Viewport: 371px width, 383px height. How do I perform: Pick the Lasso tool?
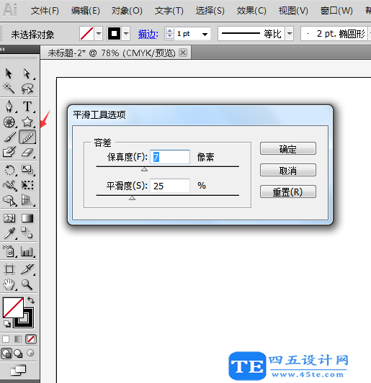pos(27,89)
